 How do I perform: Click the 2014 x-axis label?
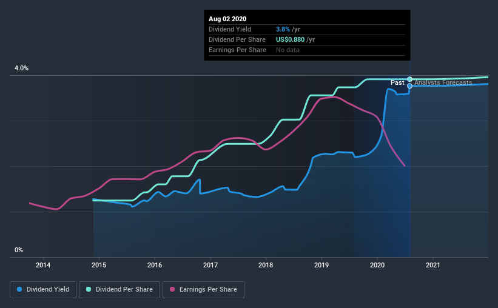tap(43, 265)
